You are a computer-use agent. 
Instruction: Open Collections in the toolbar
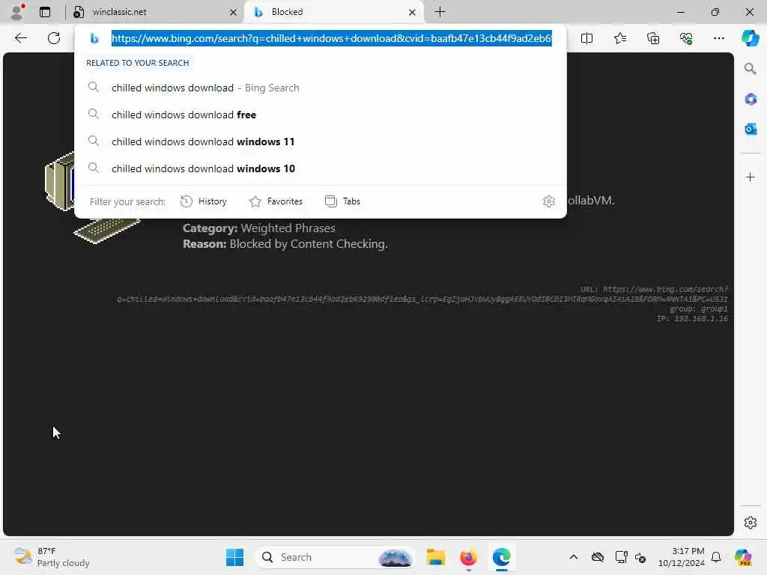[x=653, y=38]
